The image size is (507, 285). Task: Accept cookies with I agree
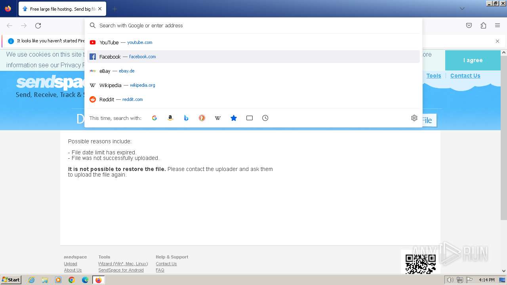click(473, 60)
